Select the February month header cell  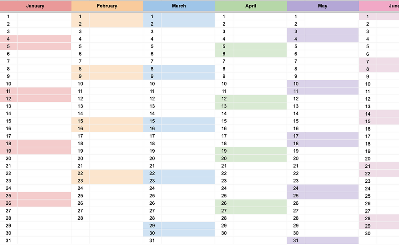(x=107, y=6)
